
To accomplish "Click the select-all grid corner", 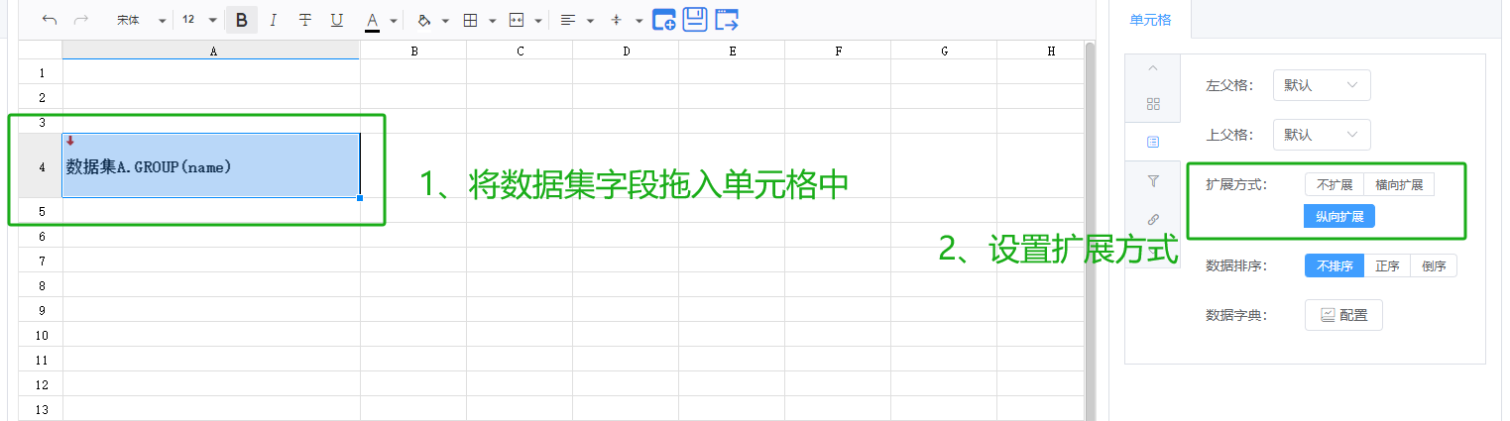I will [41, 51].
